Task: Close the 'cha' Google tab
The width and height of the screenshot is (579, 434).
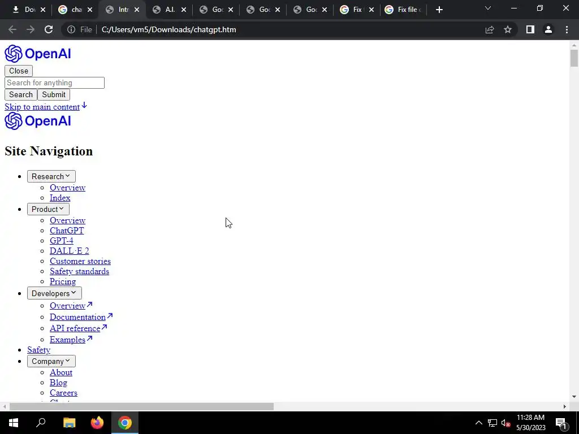Action: pos(90,10)
